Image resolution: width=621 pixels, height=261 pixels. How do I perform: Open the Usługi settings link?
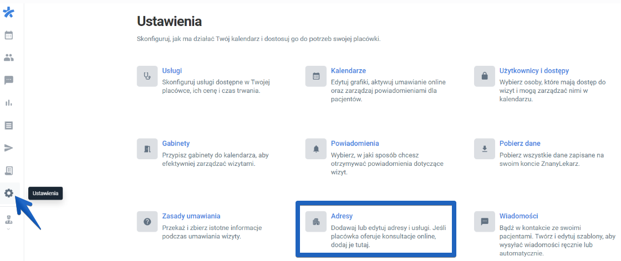pos(172,71)
